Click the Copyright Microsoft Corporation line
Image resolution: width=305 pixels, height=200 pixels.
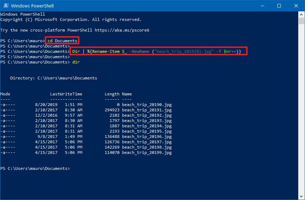click(x=71, y=20)
